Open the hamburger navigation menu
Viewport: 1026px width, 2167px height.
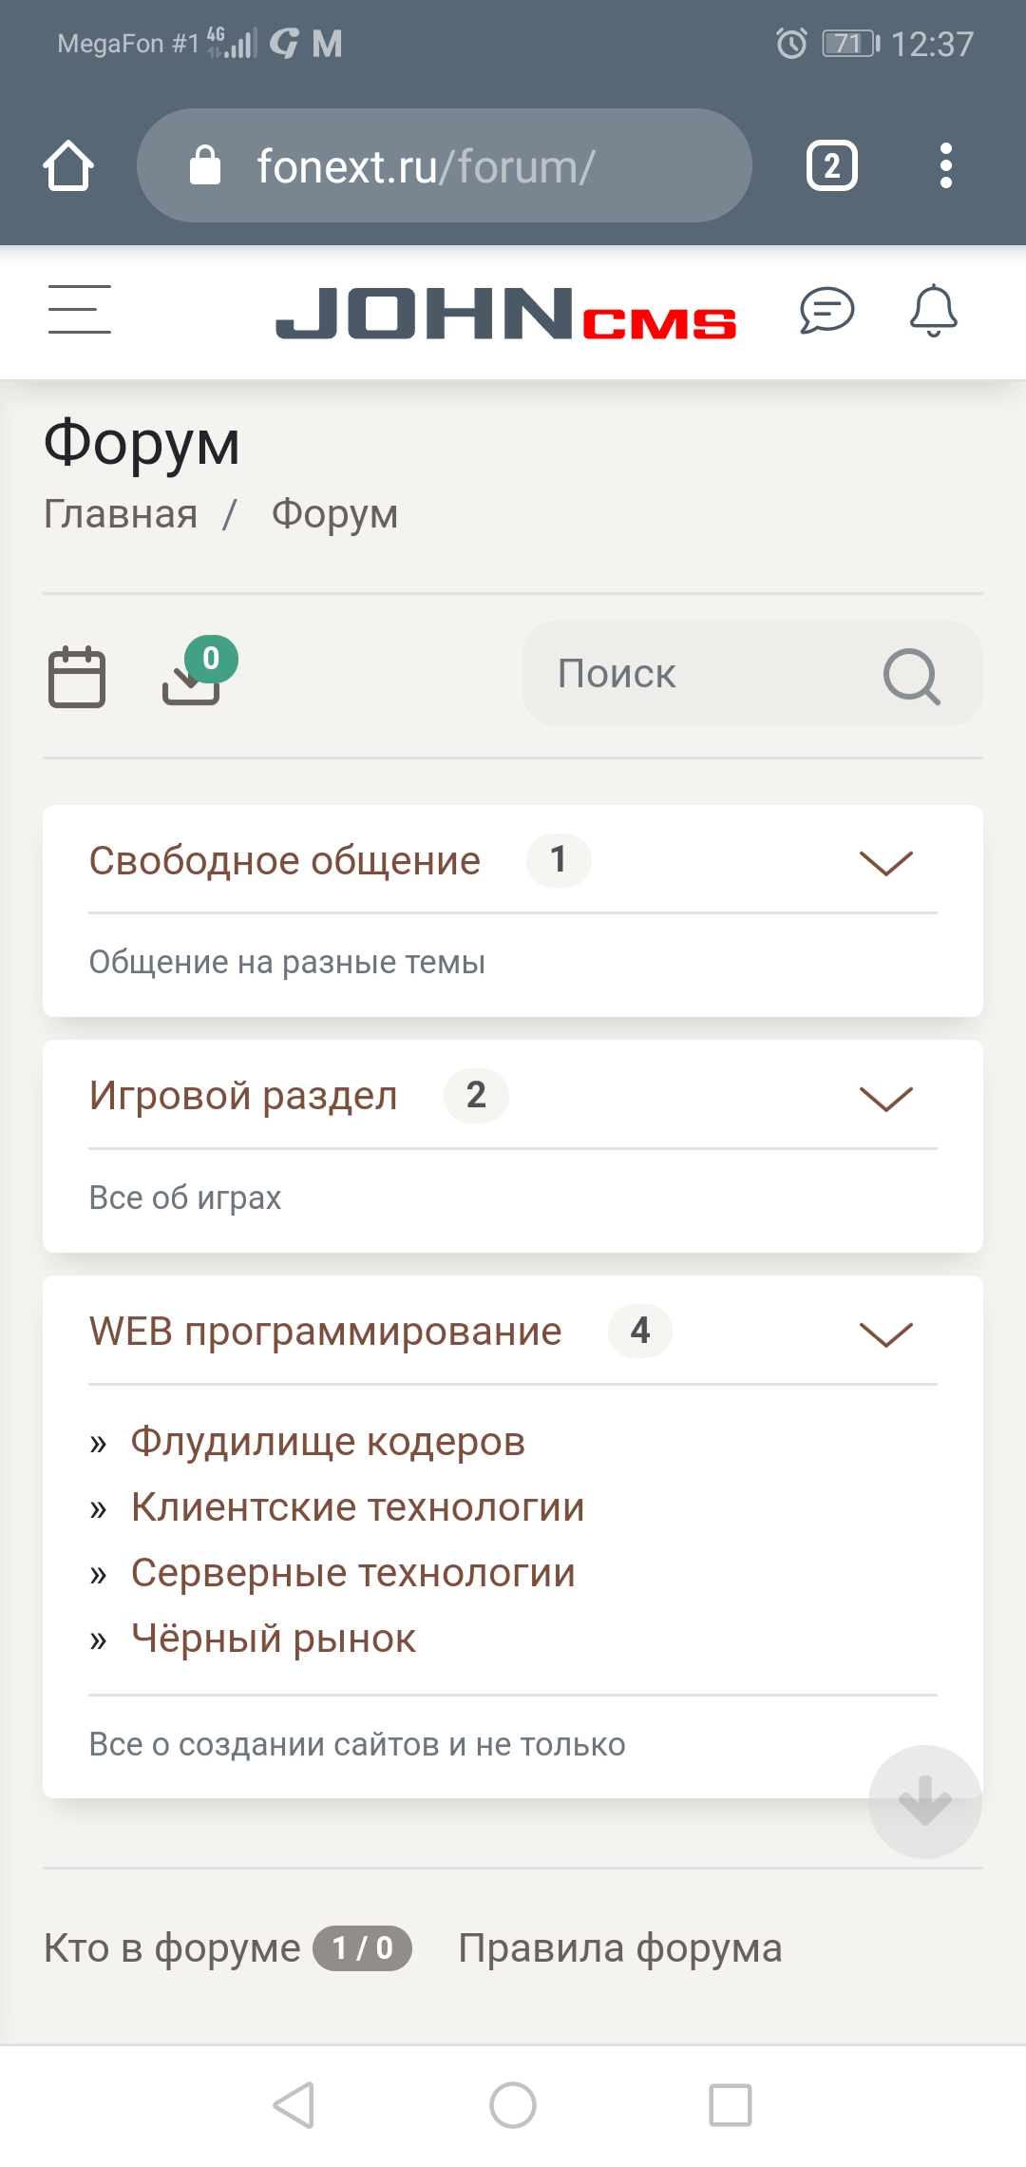80,310
